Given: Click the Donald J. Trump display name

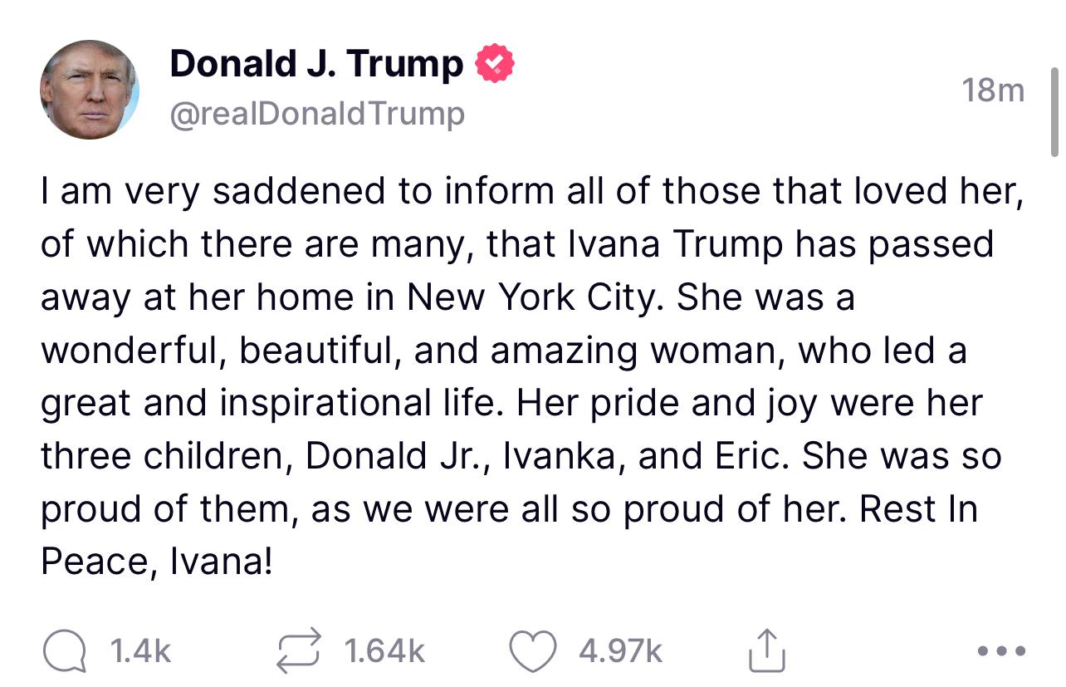Looking at the screenshot, I should pyautogui.click(x=316, y=64).
